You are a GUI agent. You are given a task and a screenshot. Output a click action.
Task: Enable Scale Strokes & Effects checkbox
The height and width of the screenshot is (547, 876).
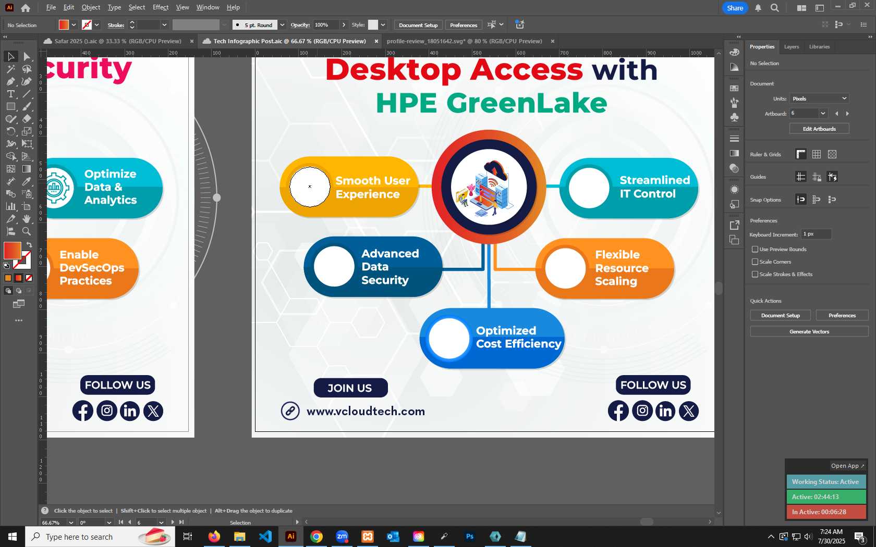pos(755,274)
